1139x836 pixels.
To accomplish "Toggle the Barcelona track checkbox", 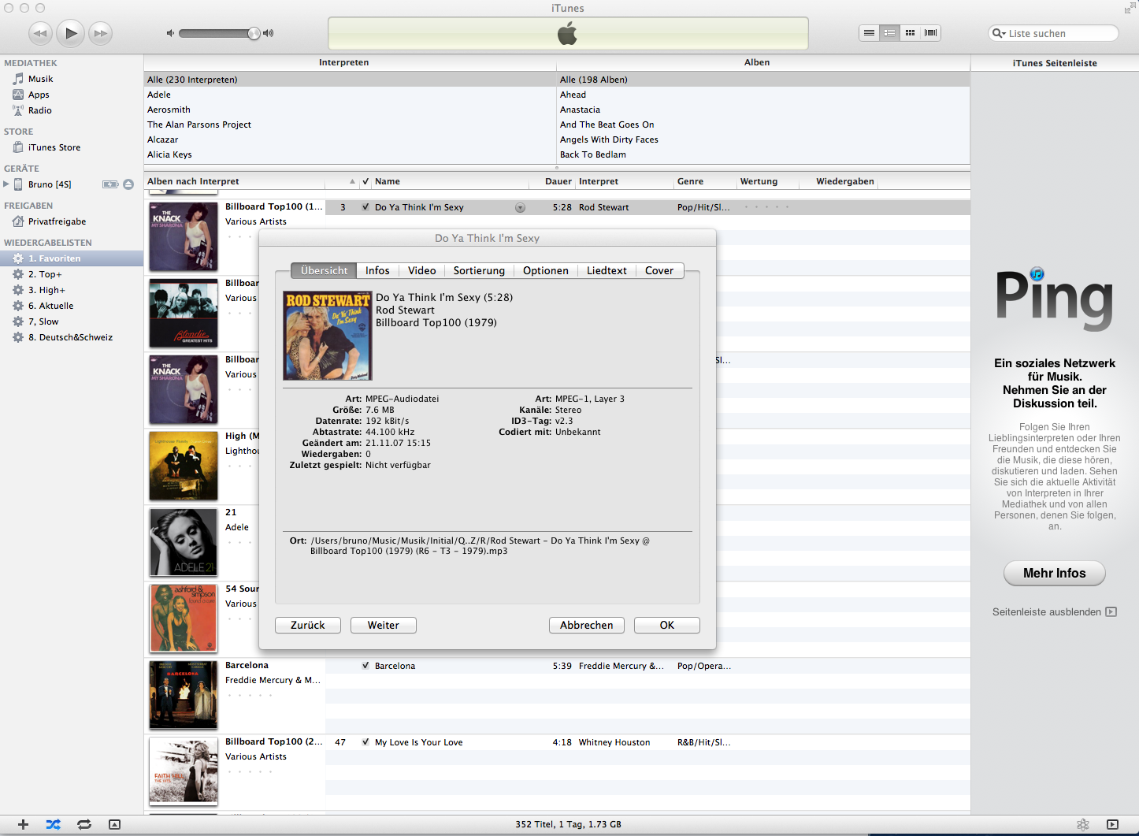I will point(365,666).
